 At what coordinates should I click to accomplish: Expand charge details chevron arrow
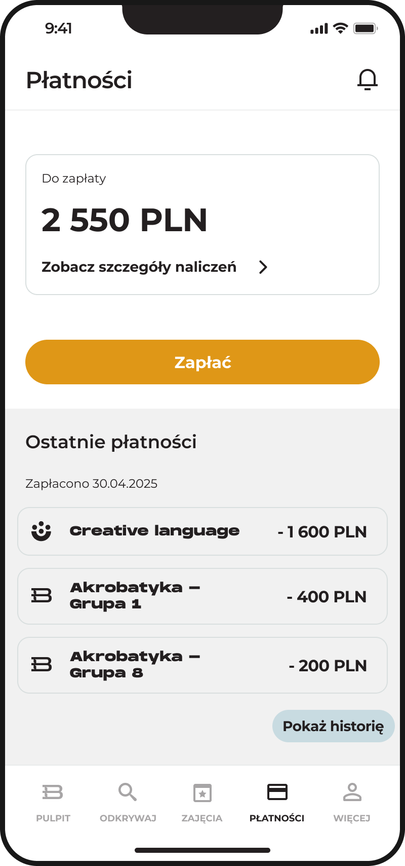click(263, 267)
